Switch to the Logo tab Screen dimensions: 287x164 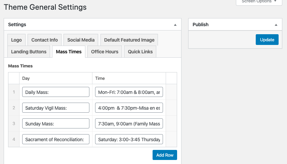point(16,40)
